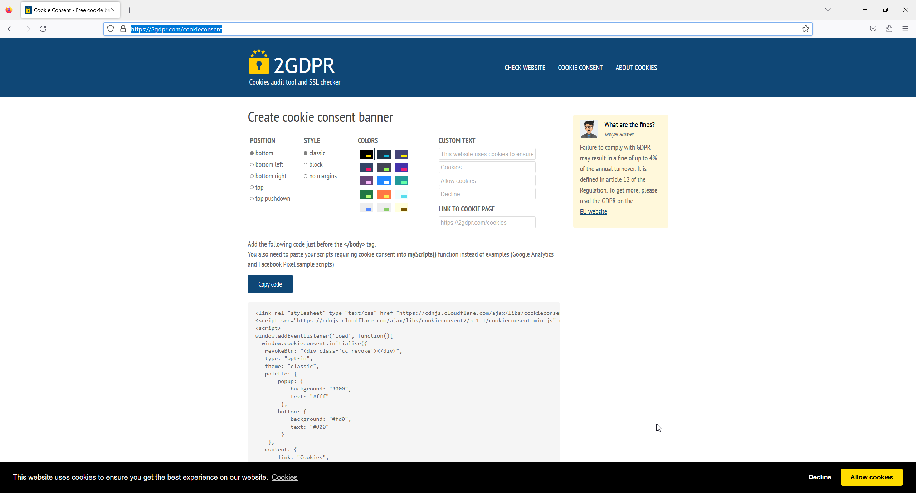The height and width of the screenshot is (493, 916).
Task: Click the 2GDPR padlock logo
Action: tap(259, 62)
